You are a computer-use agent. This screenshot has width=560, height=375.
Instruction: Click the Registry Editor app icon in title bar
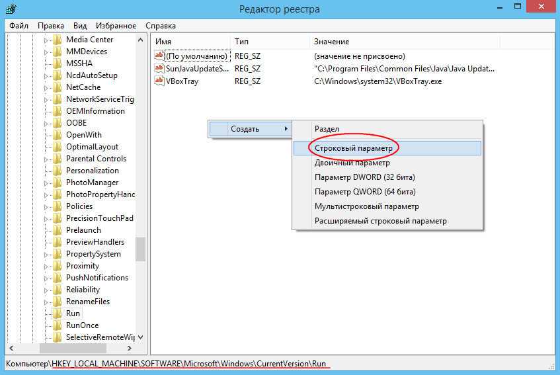(x=10, y=9)
